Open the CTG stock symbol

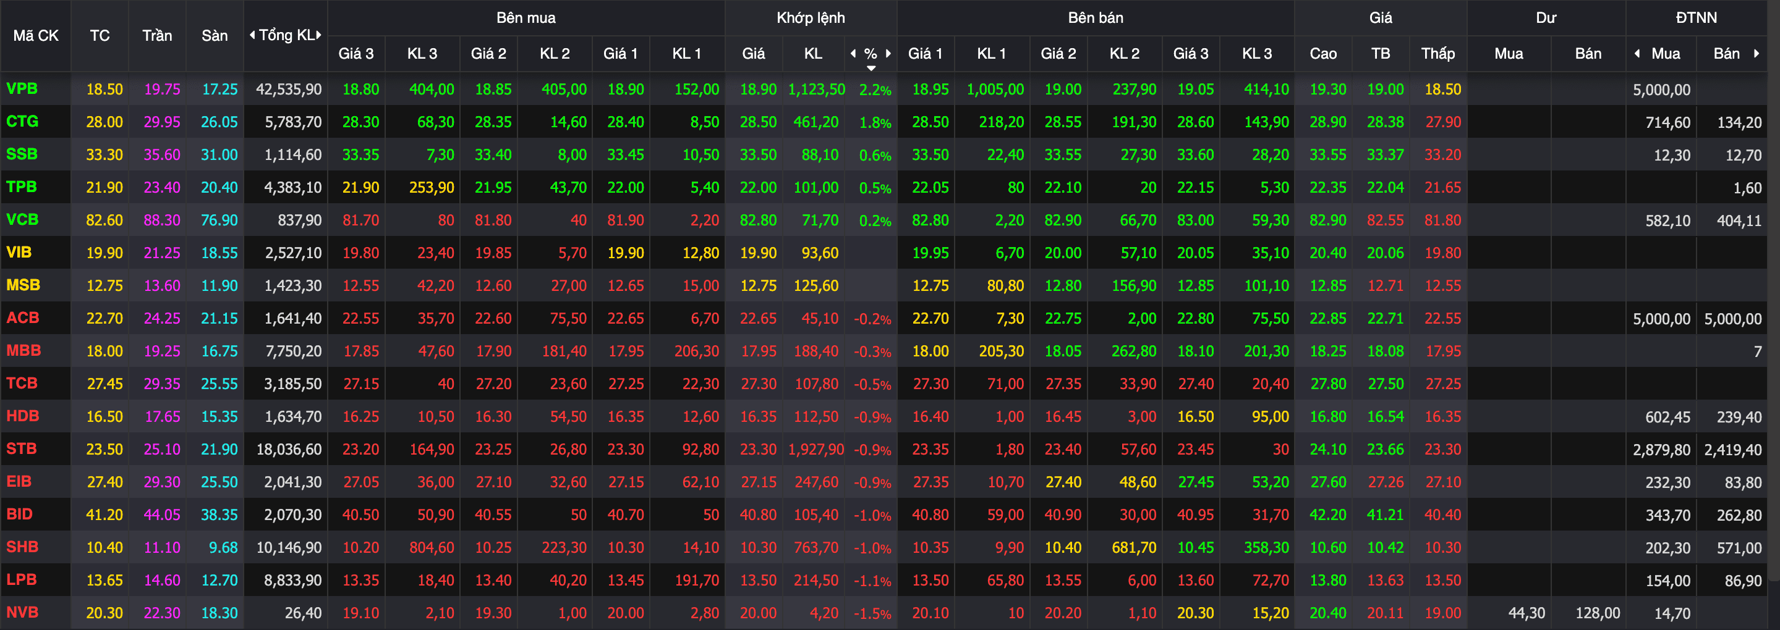(x=22, y=122)
